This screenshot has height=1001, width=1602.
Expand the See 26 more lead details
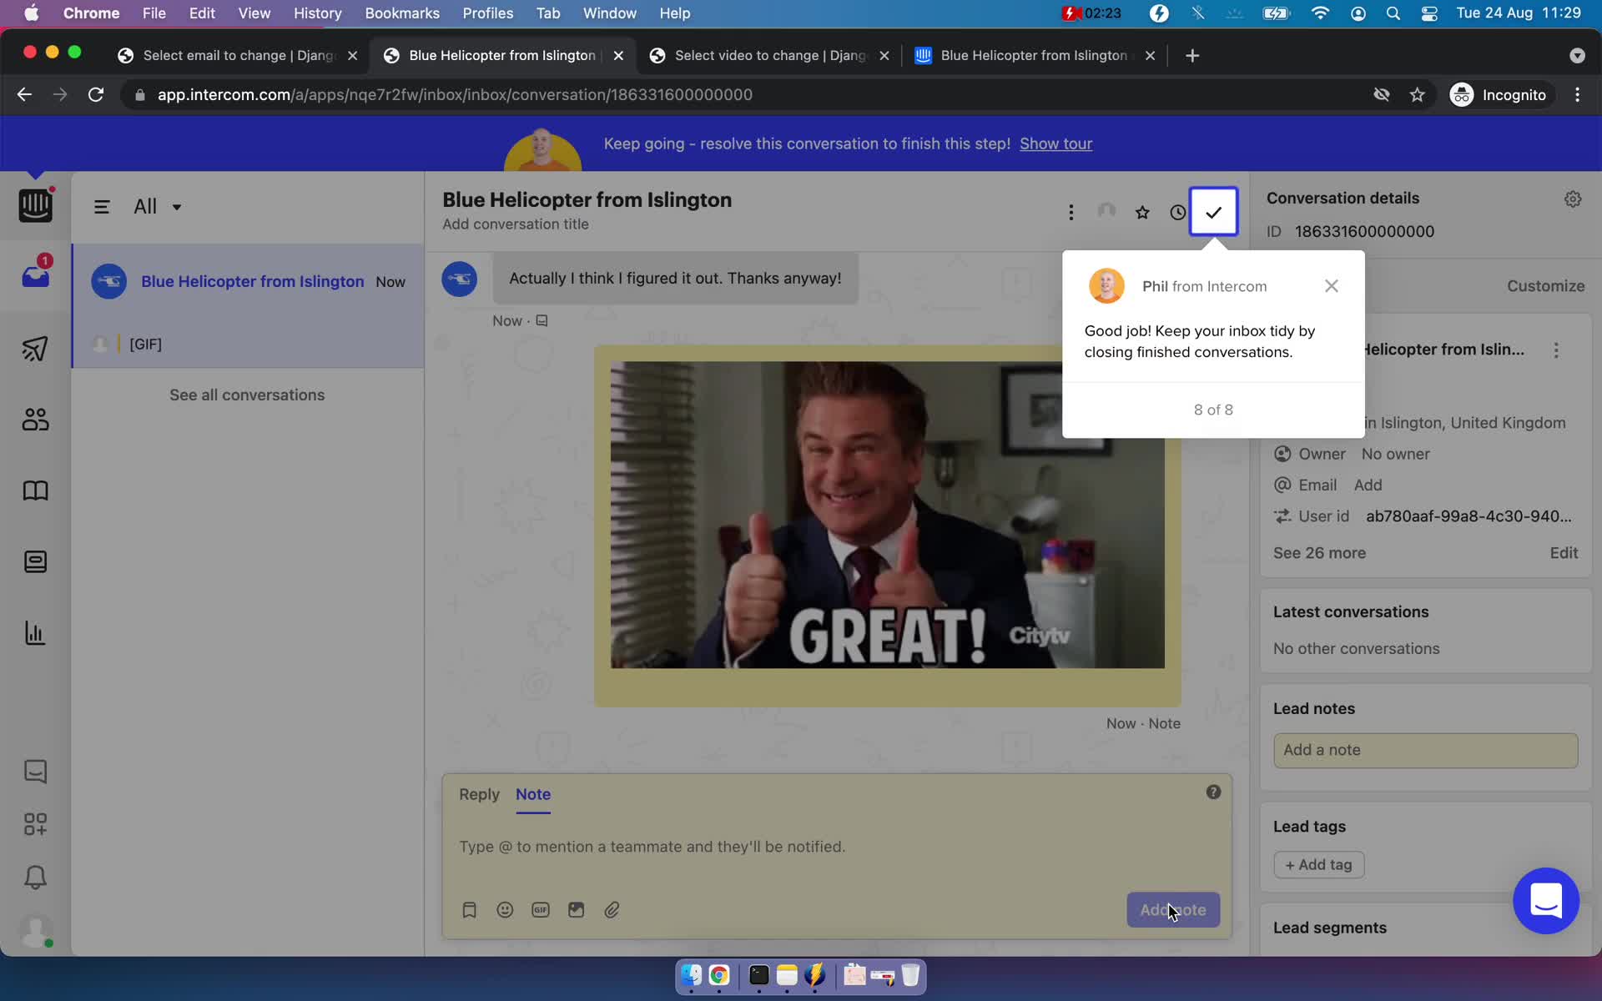click(x=1319, y=551)
